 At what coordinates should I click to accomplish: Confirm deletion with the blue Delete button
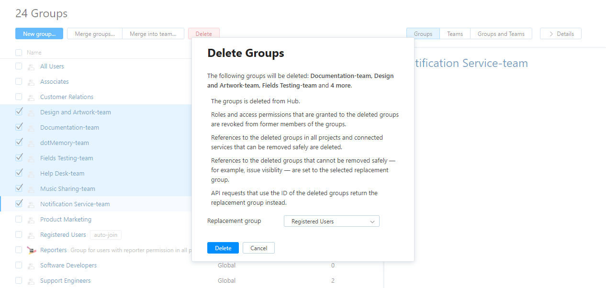(223, 248)
